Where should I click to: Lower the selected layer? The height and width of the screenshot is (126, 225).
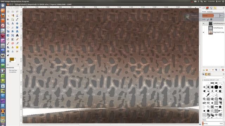(x=213, y=70)
